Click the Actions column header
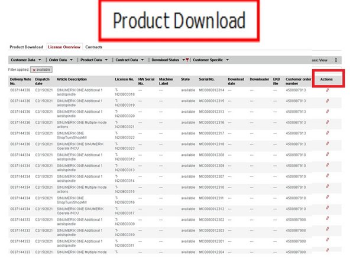This screenshot has height=262, width=350. 326,79
